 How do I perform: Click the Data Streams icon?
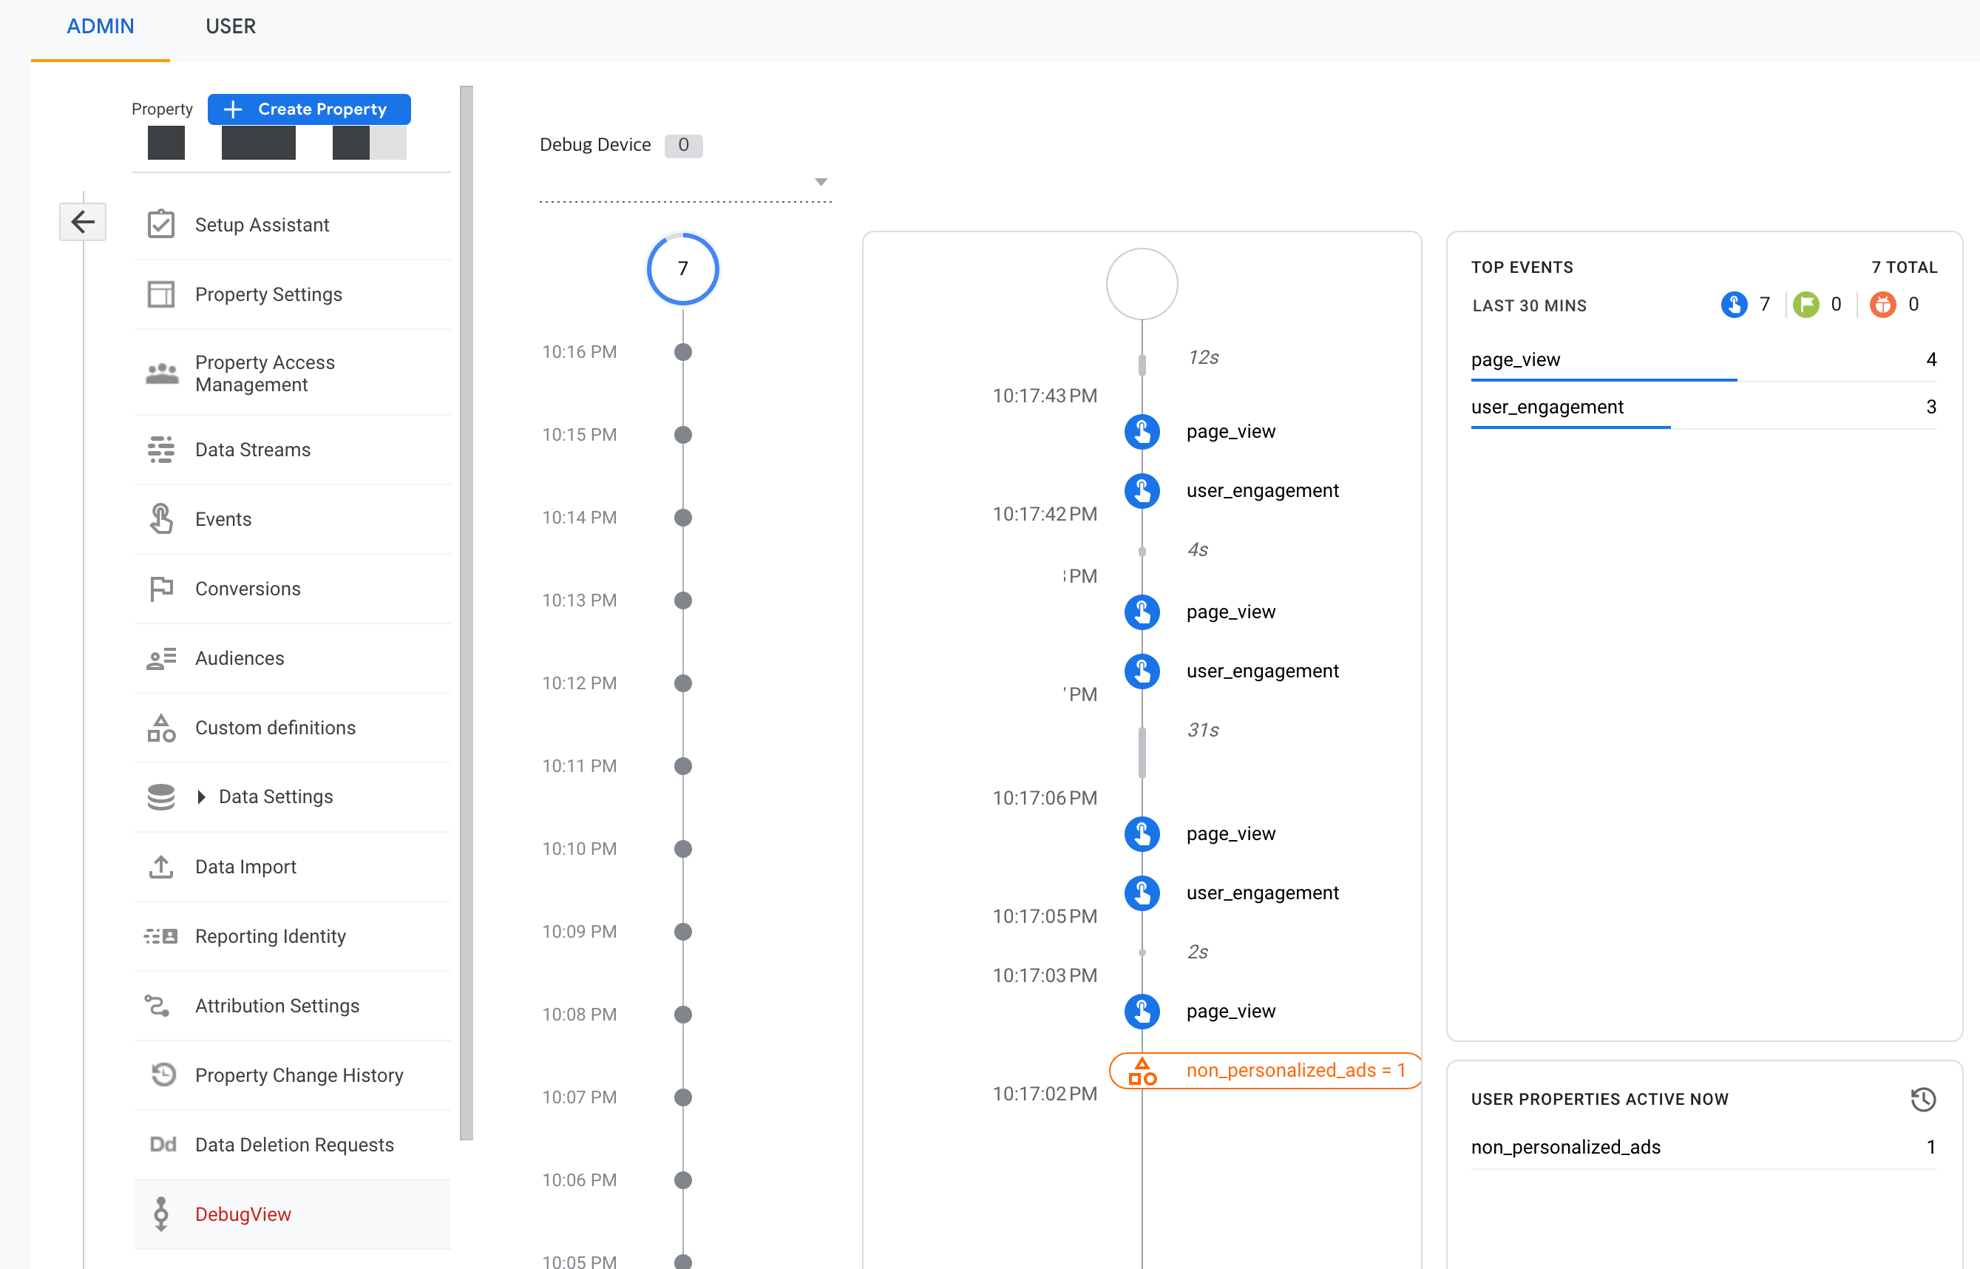tap(160, 450)
